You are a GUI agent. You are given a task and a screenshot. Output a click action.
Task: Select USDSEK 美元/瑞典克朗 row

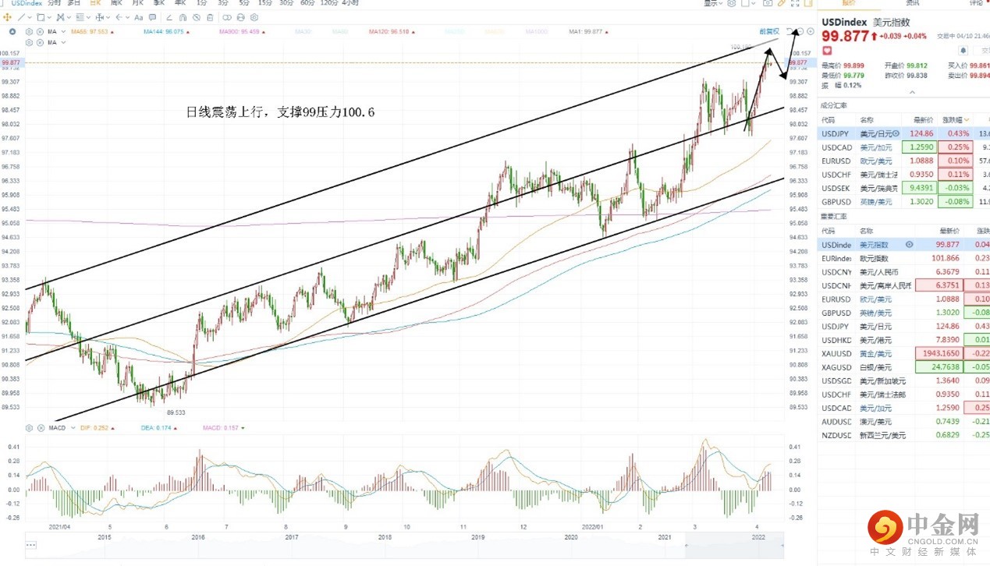tap(903, 188)
